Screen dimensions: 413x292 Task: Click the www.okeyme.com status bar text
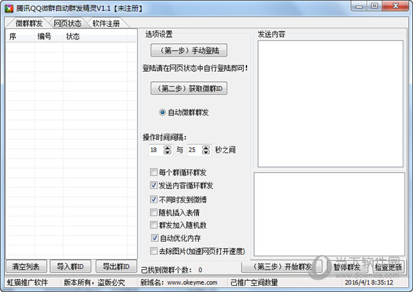(x=192, y=282)
